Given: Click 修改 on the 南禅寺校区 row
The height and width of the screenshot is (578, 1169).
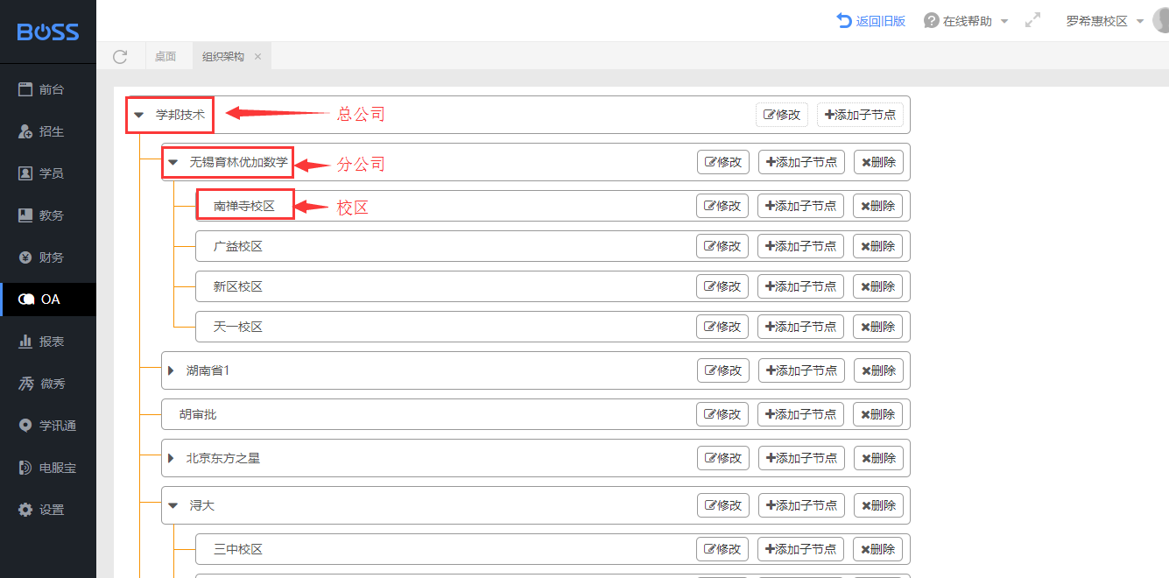Looking at the screenshot, I should 722,206.
